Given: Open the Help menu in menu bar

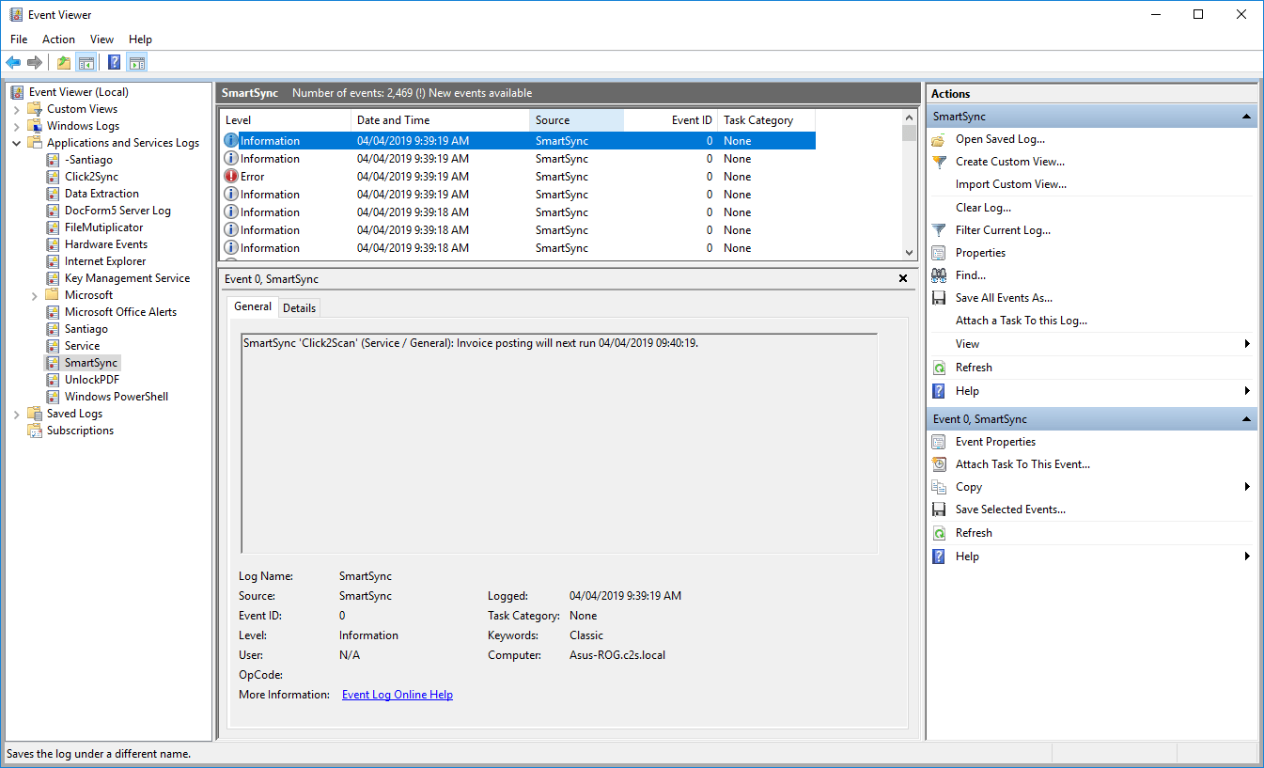Looking at the screenshot, I should coord(140,39).
